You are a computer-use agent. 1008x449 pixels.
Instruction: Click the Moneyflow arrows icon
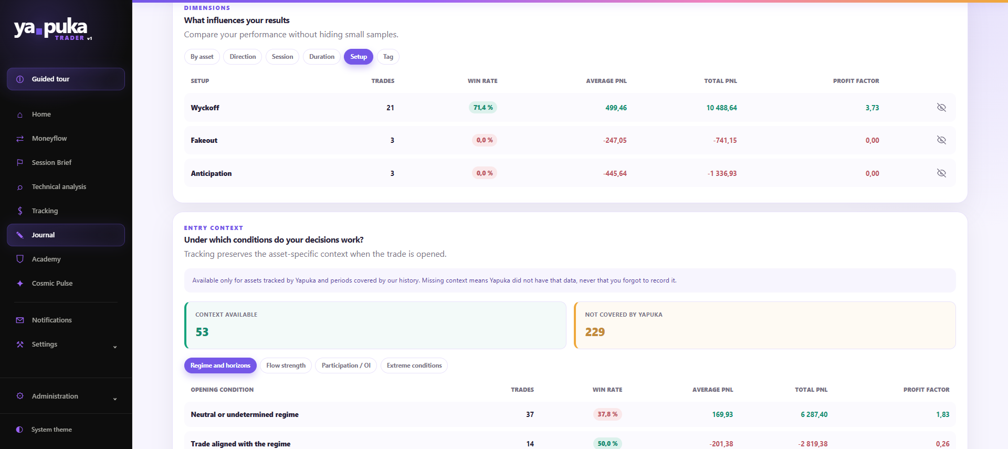tap(20, 139)
